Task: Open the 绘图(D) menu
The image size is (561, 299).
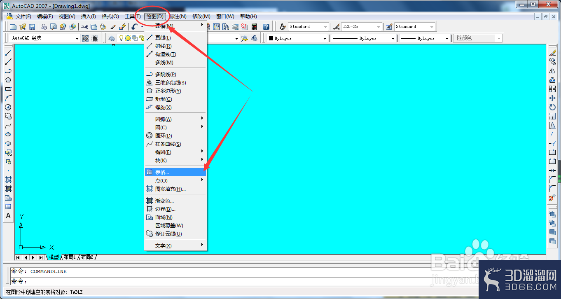Action: point(155,16)
